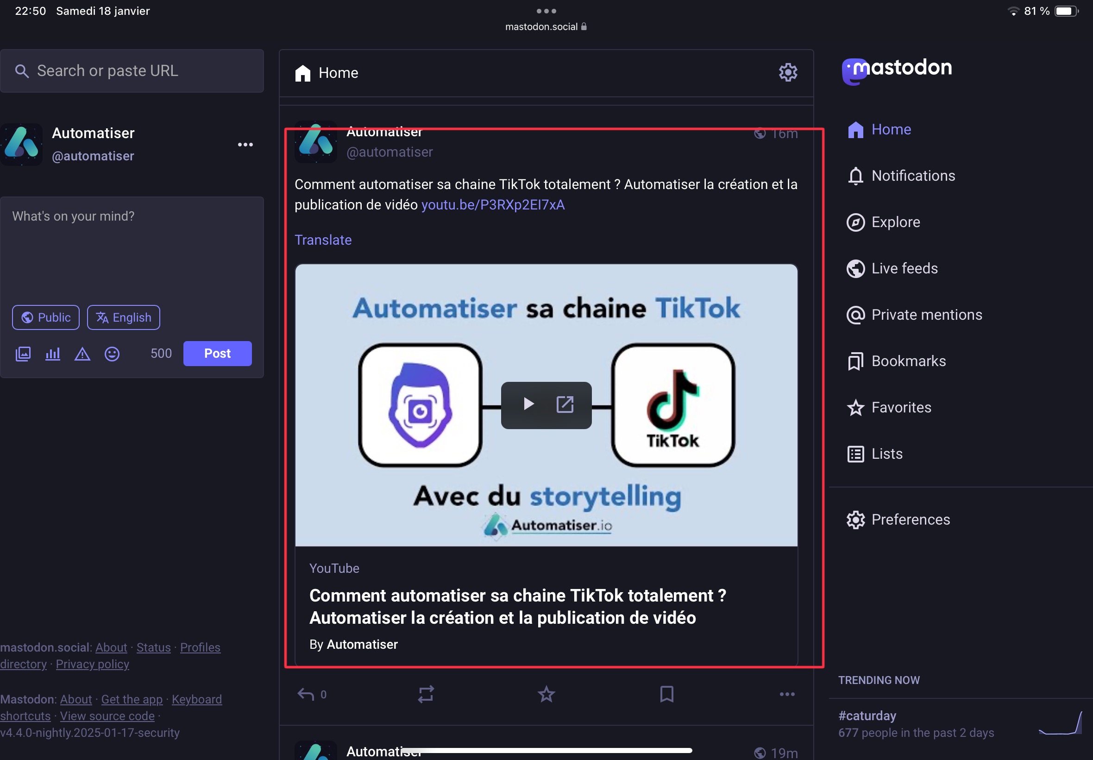Screen dimensions: 1093x760
Task: Add a poll to the post
Action: (53, 354)
